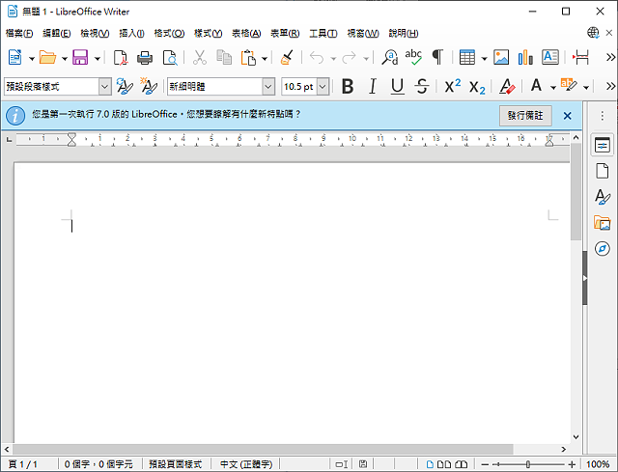
Task: Toggle underline formatting
Action: (397, 86)
